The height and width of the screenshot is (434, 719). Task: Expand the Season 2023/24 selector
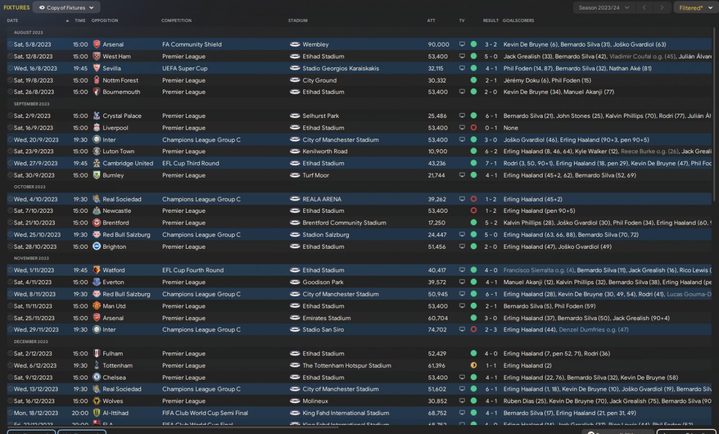coord(604,8)
